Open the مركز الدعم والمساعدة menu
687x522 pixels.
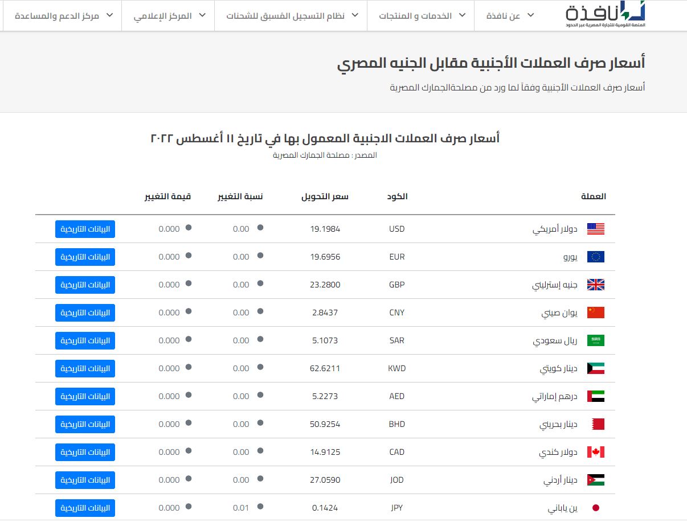click(62, 16)
